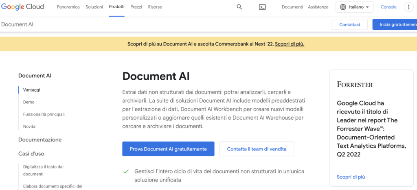This screenshot has height=190, width=417.
Task: Open the three-dot more options menu
Action: (408, 7)
